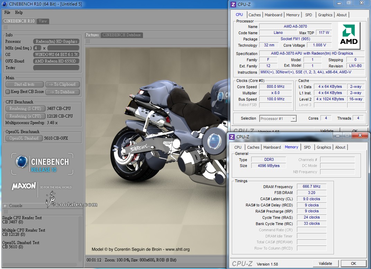Click Validate in lower CPU-Z window
The height and width of the screenshot is (269, 371).
tap(325, 263)
